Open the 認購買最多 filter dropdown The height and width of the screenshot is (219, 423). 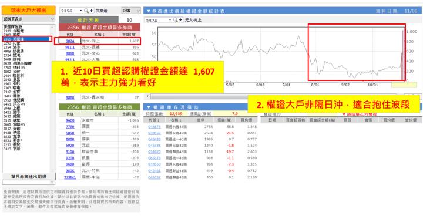[x=29, y=19]
